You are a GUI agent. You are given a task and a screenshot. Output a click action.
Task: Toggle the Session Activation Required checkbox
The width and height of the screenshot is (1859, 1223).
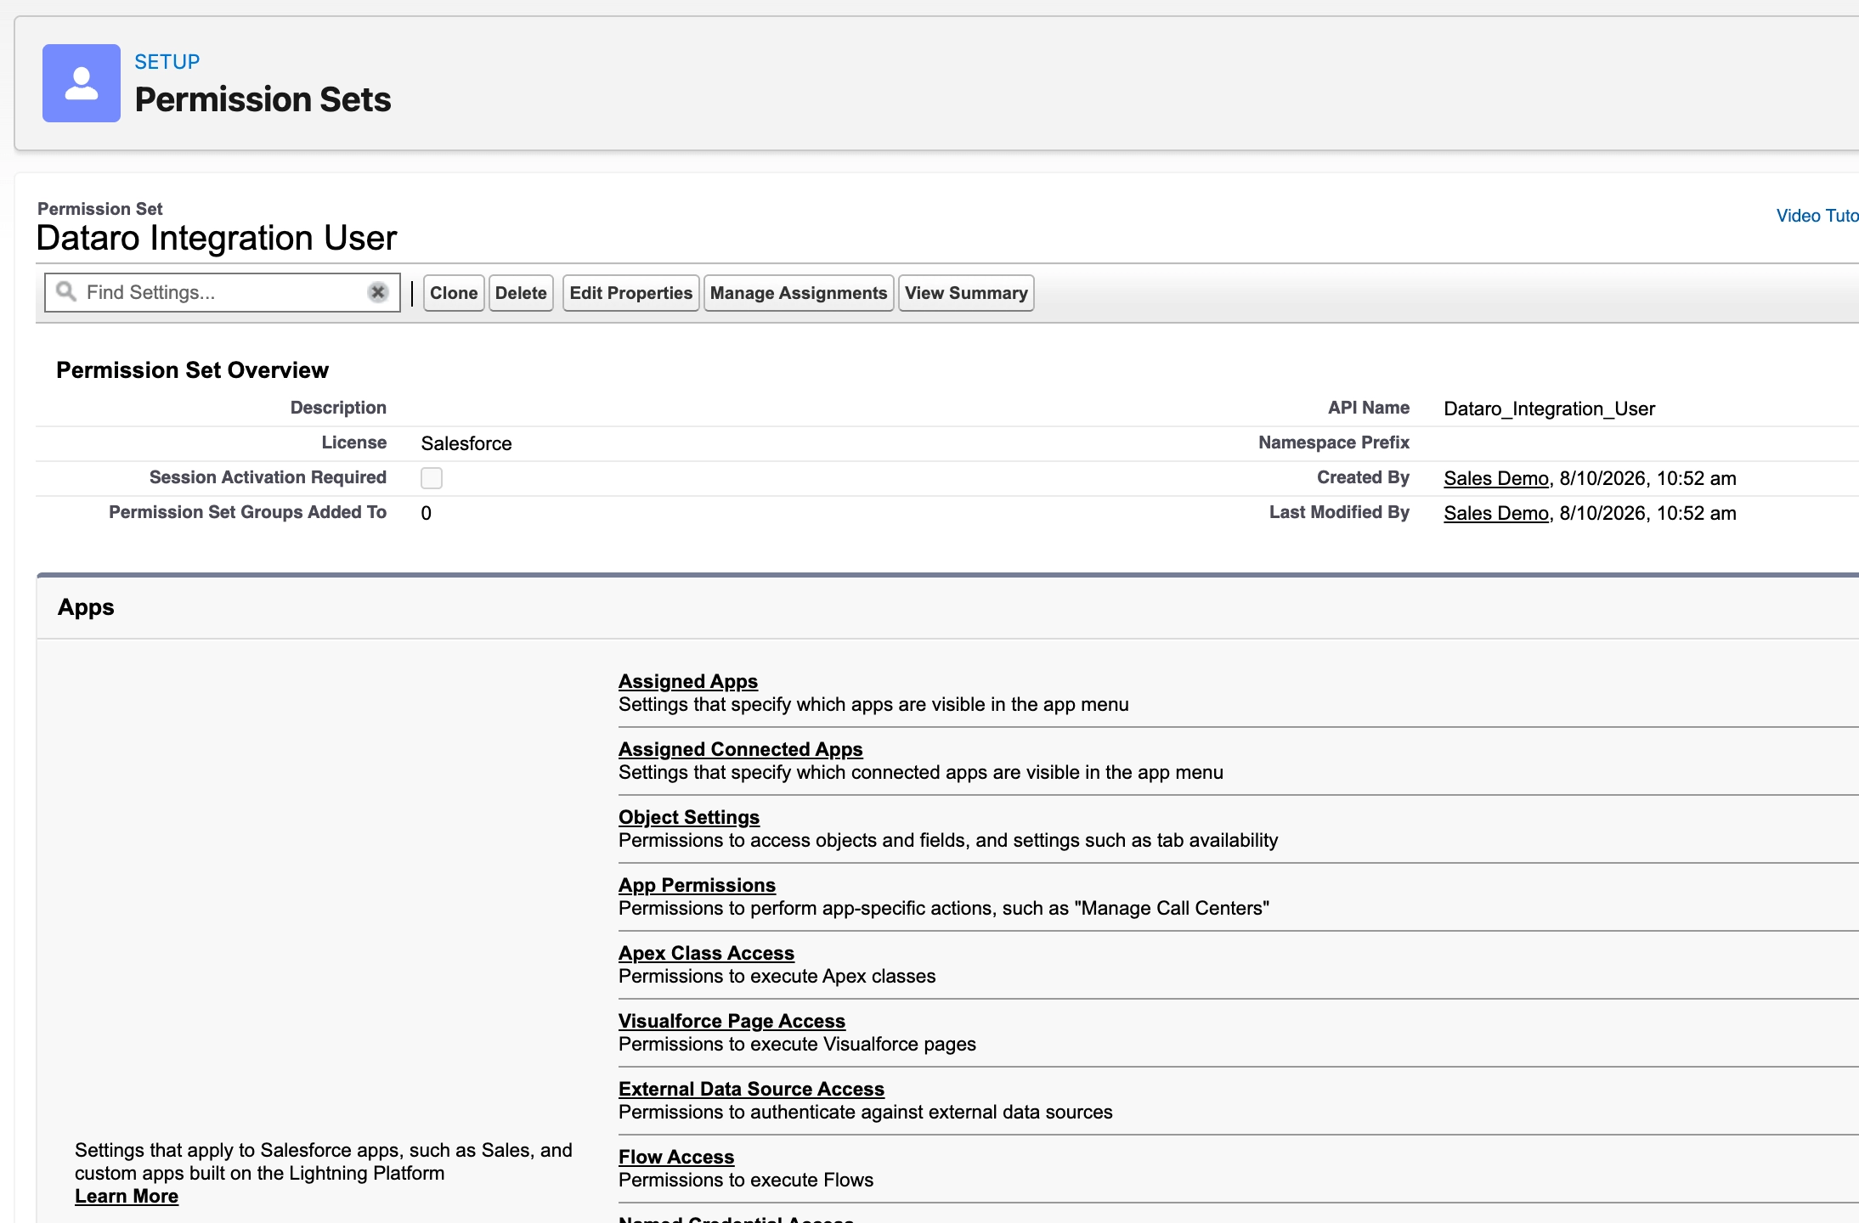click(432, 478)
